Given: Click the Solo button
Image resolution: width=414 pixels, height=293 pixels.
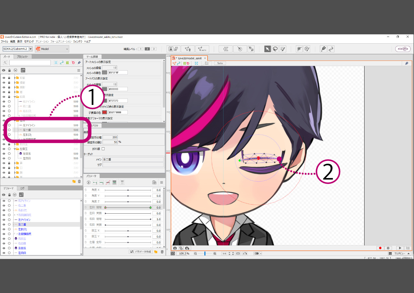Looking at the screenshot, I should (220, 63).
